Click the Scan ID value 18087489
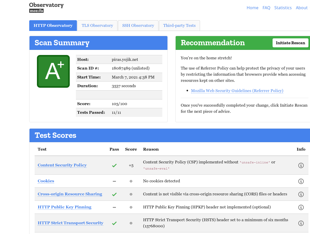This screenshot has height=234, width=310. [122, 68]
